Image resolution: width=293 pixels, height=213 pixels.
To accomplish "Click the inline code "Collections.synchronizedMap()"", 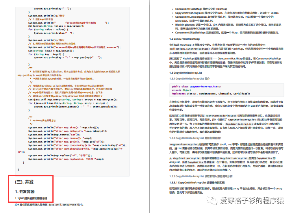I will click(190, 49).
